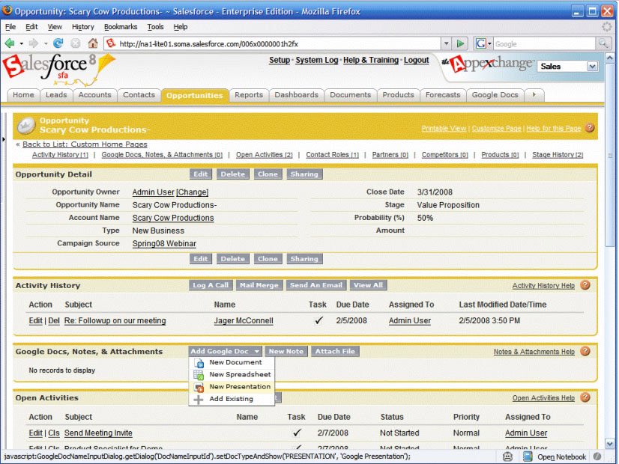Click the New Spreadsheet icon
This screenshot has width=619, height=464.
coord(199,375)
